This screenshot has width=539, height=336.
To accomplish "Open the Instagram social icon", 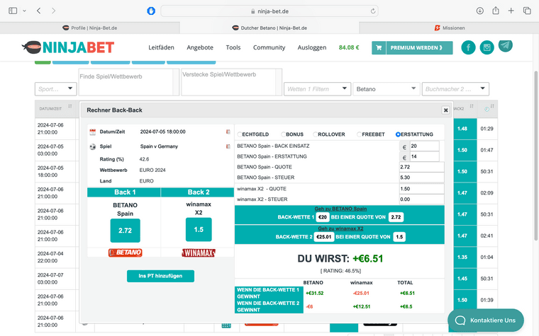I will click(x=487, y=47).
